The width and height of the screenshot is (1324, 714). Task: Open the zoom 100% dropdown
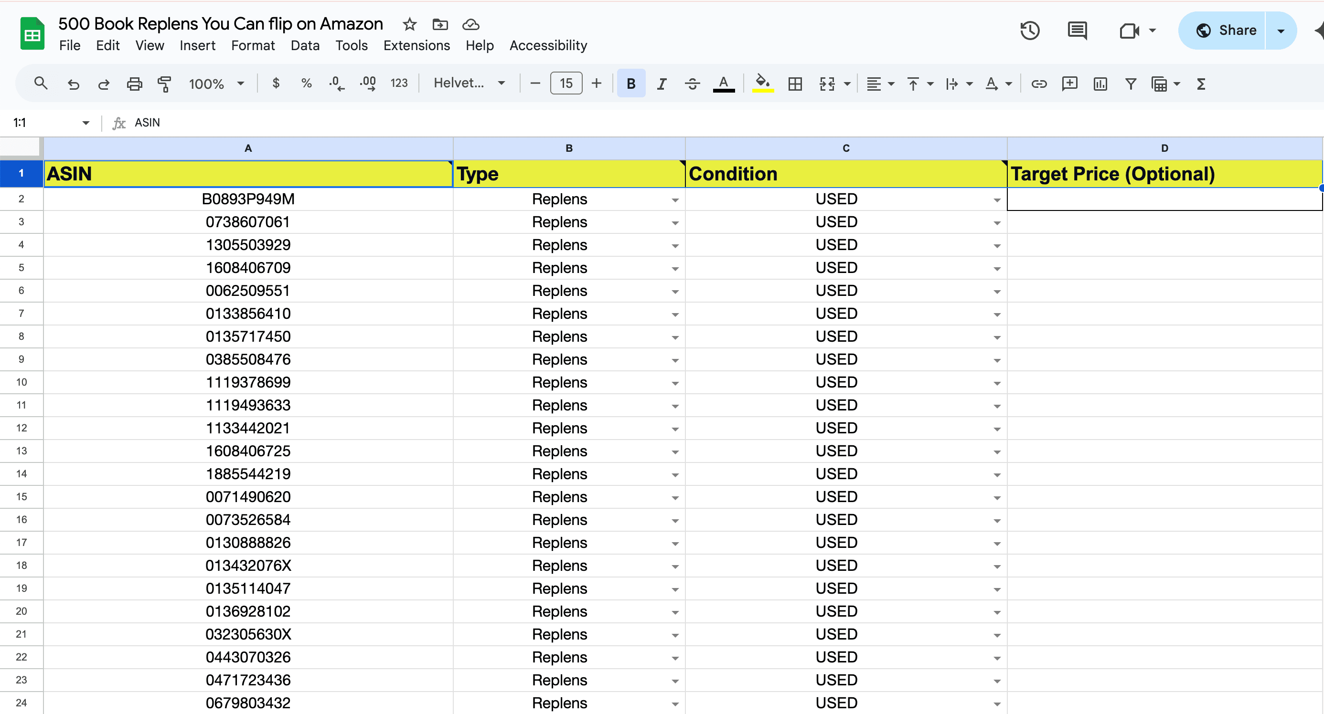[216, 83]
